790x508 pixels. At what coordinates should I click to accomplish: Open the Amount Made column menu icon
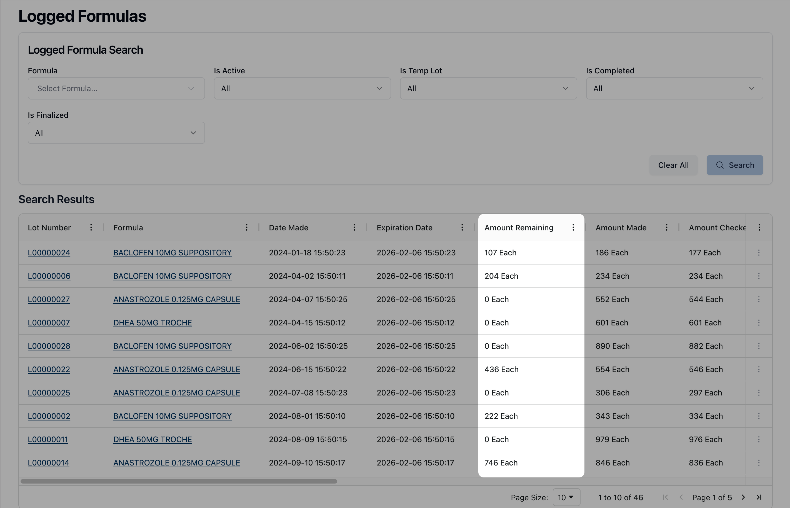(666, 228)
